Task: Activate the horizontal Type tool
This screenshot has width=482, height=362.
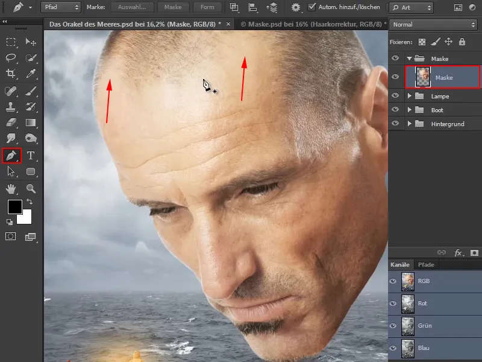Action: [x=31, y=156]
